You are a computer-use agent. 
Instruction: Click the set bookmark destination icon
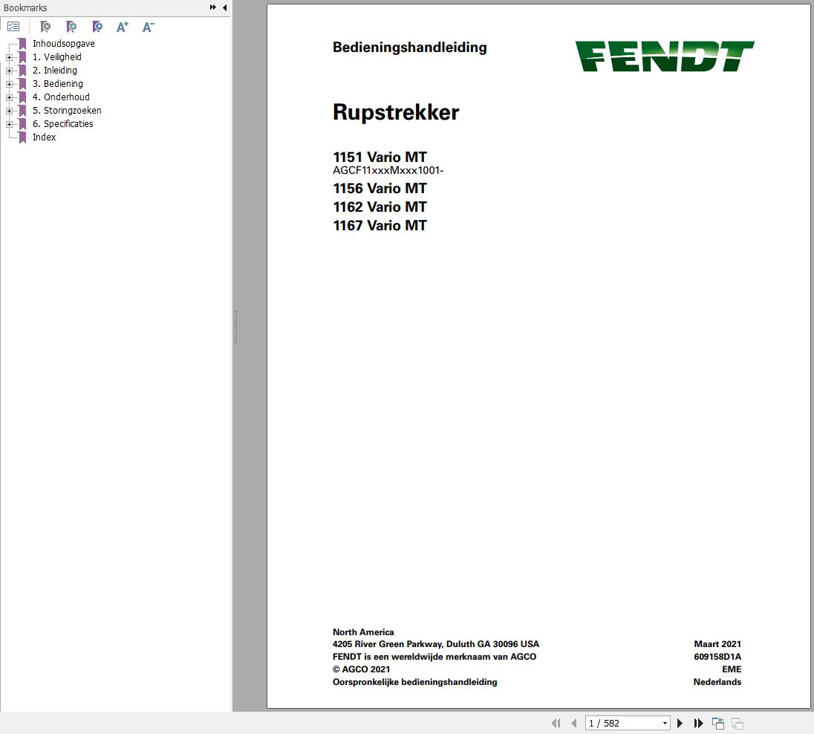click(97, 27)
